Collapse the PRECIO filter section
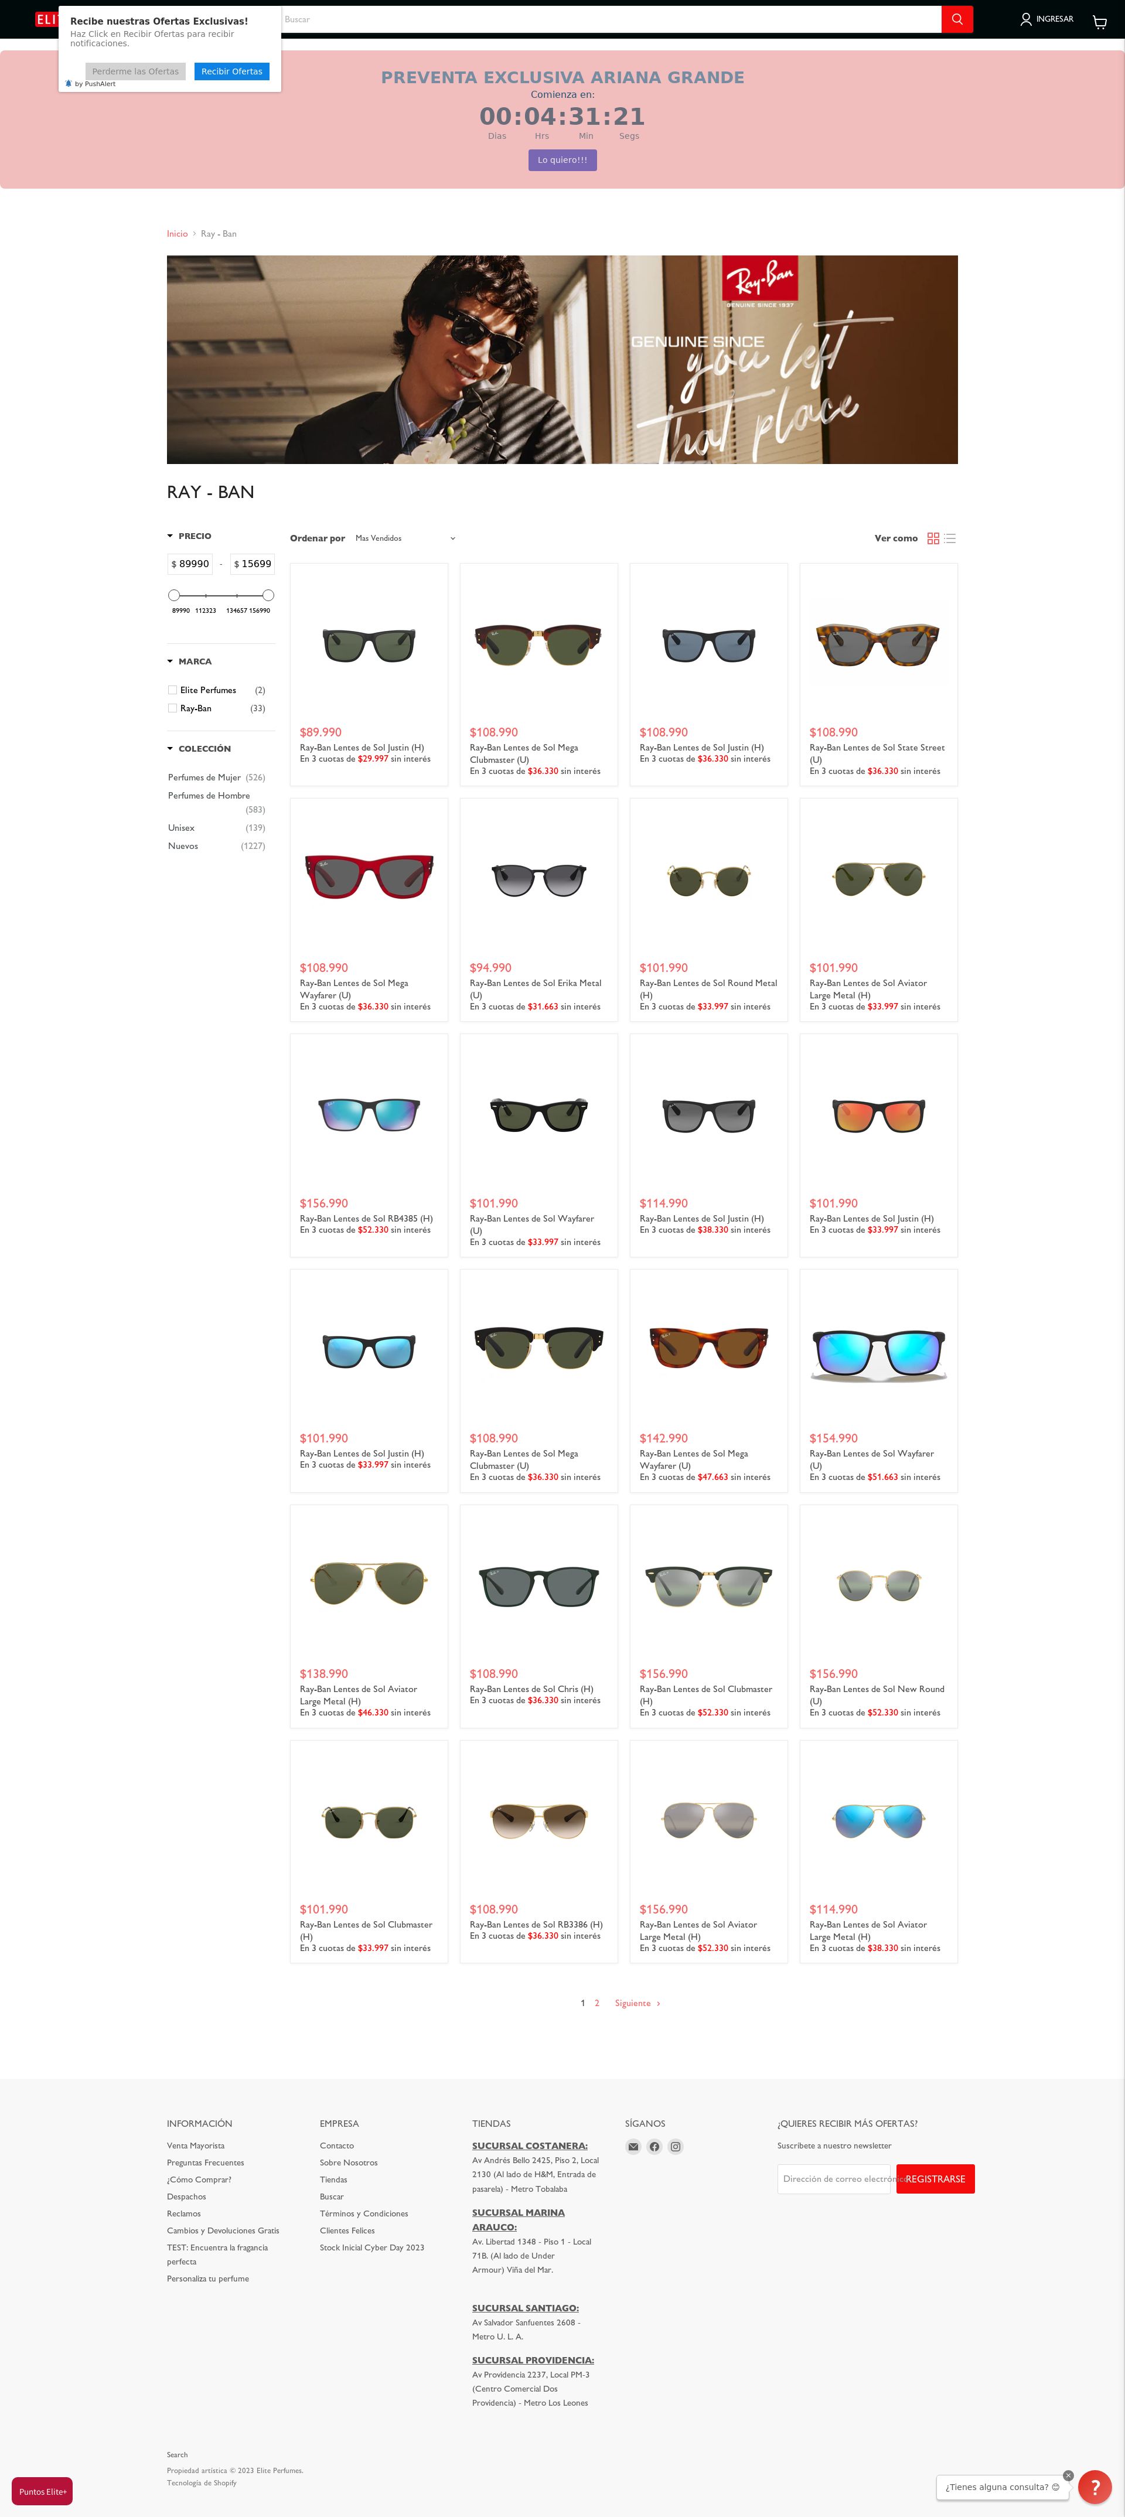Screen dimensions: 1125x2517 click(x=189, y=537)
